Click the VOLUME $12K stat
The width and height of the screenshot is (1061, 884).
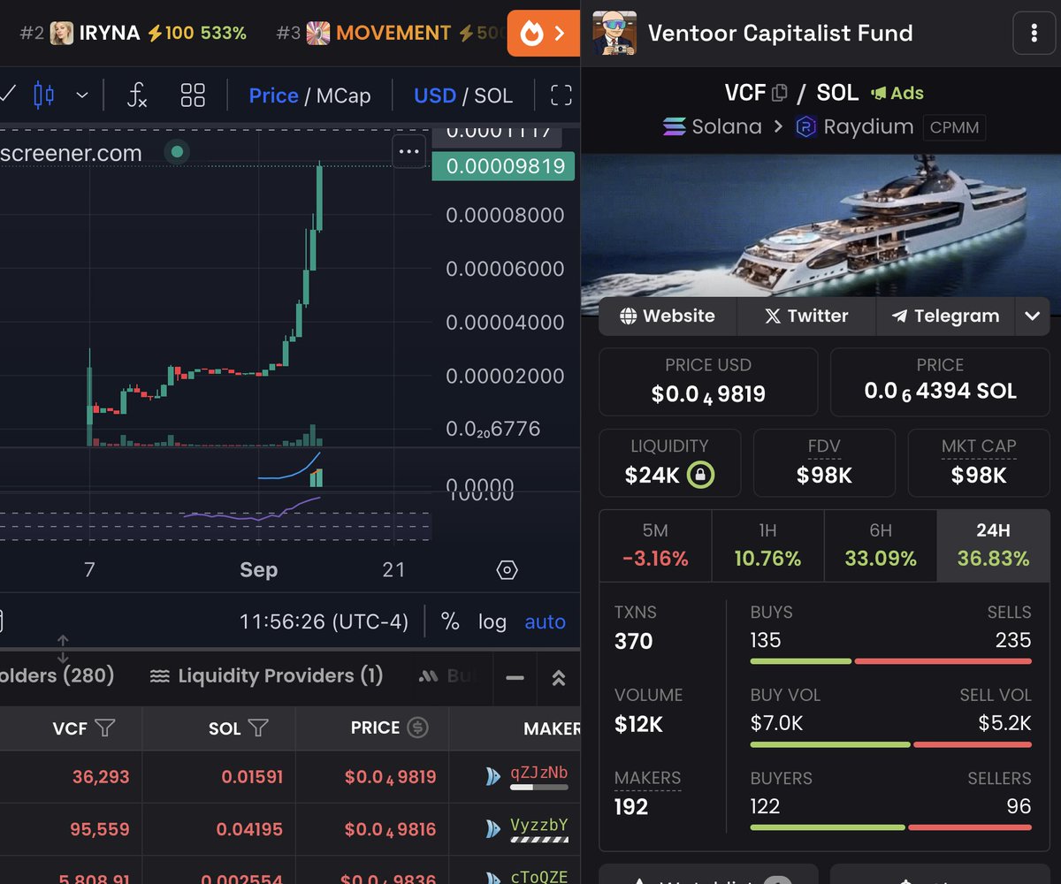(x=648, y=711)
